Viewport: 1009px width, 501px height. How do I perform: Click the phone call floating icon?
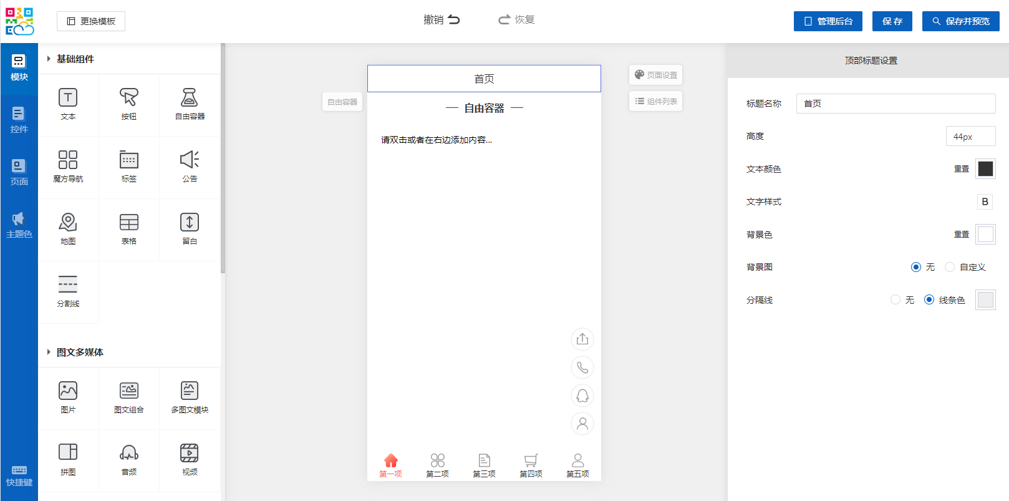pos(582,367)
